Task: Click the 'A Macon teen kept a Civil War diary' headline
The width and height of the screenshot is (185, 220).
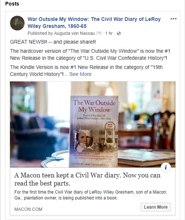Action: (87, 179)
